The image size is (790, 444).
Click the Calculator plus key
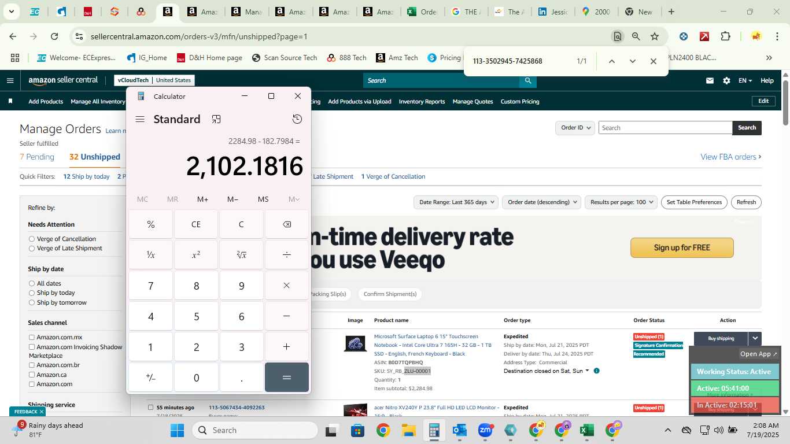point(287,346)
